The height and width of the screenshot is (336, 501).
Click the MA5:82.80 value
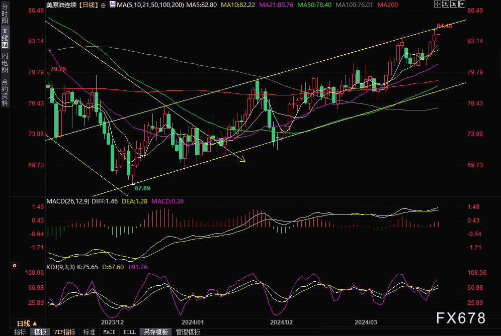201,5
